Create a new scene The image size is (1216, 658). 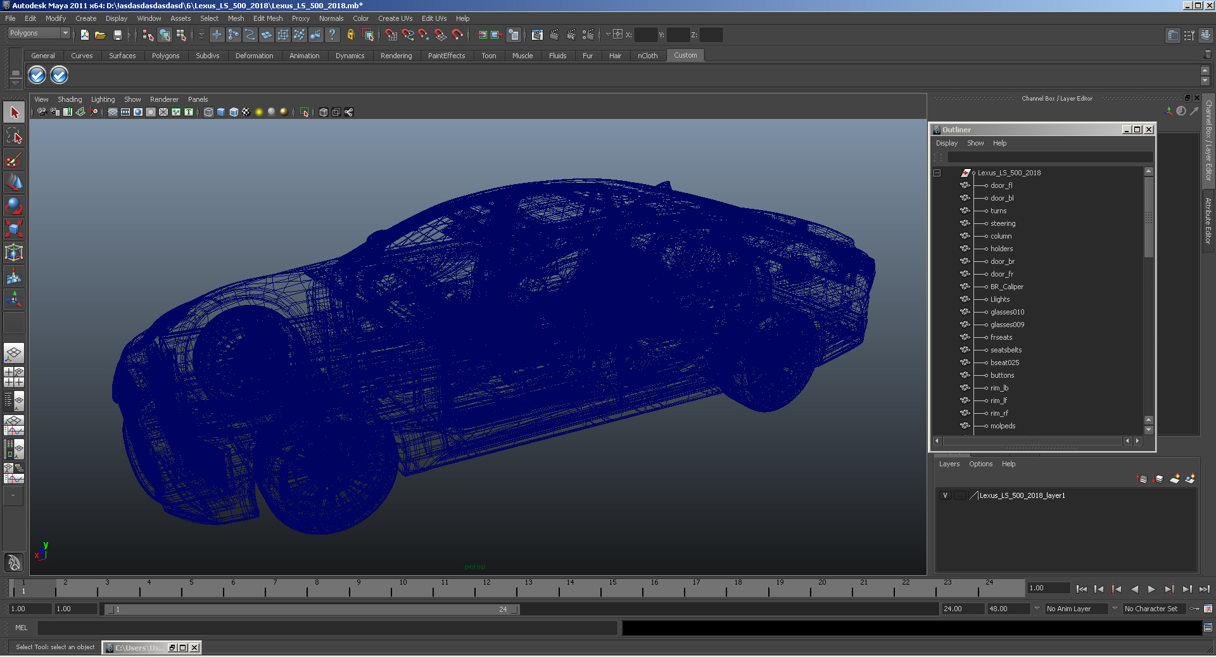pos(84,35)
